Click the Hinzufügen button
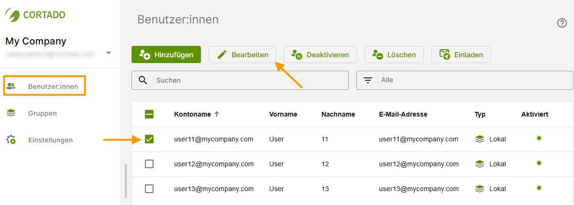Screen dimensions: 574x205 click(166, 54)
